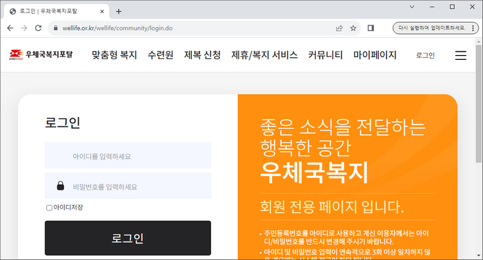This screenshot has height=260, width=483.
Task: Click the 로그인 link in header
Action: point(425,55)
